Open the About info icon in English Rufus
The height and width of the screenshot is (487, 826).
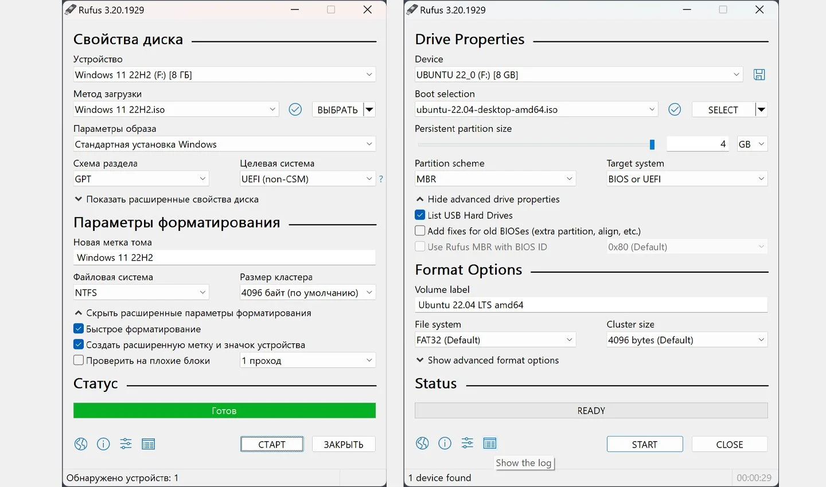pyautogui.click(x=445, y=443)
